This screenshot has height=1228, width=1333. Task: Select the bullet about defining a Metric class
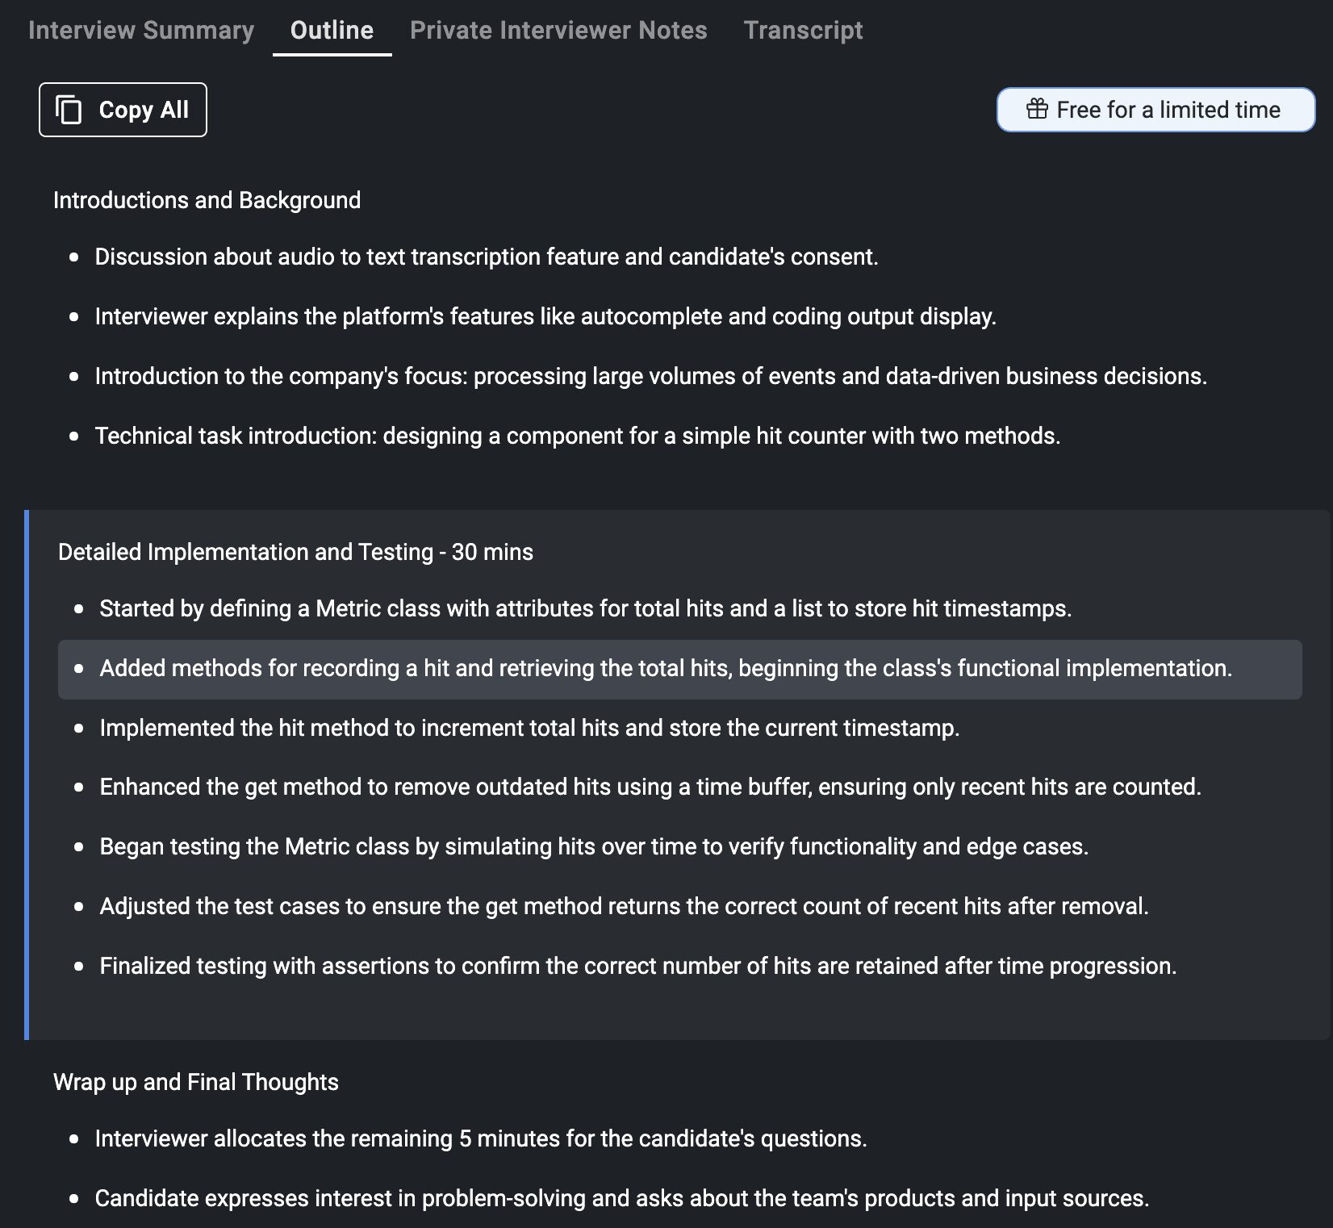(x=585, y=608)
